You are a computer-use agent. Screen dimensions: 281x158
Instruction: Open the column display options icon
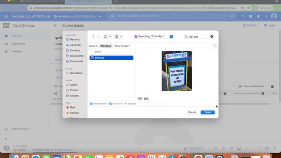pyautogui.click(x=272, y=86)
